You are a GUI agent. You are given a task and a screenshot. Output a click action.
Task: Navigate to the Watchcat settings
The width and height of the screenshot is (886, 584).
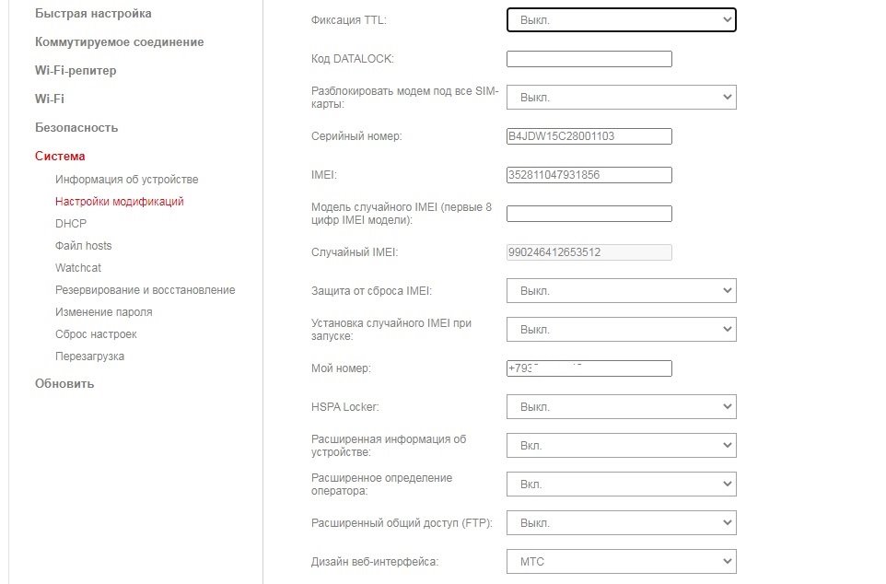pos(78,268)
